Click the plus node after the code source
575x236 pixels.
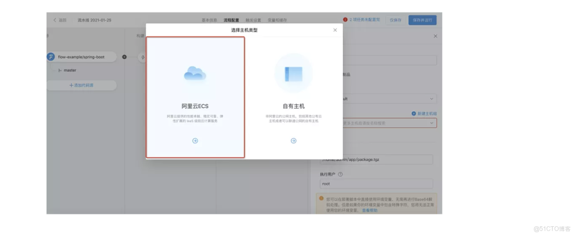124,57
